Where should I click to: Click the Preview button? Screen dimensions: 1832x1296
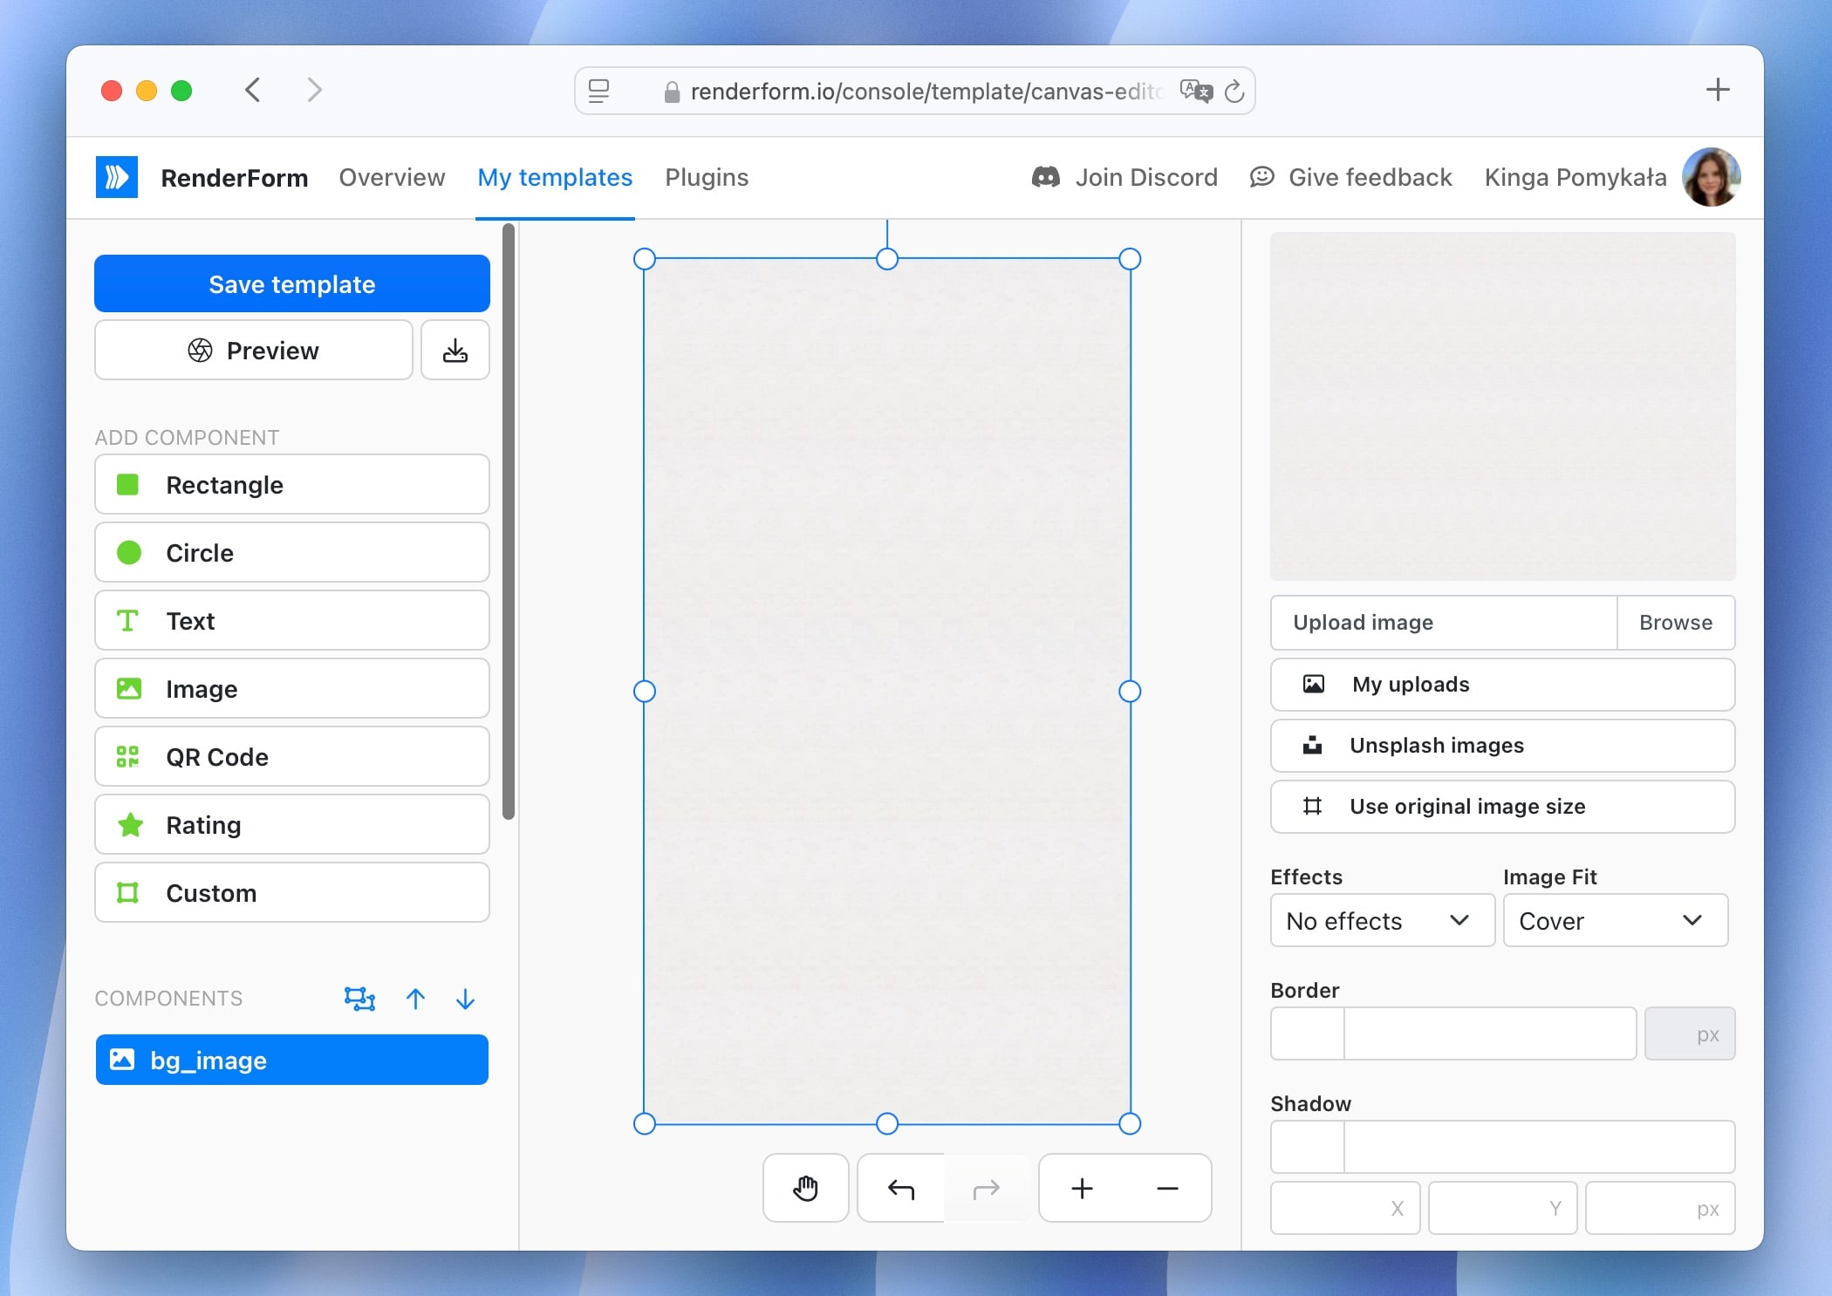tap(254, 350)
